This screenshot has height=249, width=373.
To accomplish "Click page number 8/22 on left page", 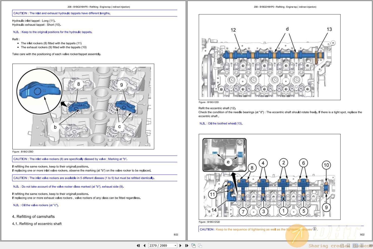I will coord(176,235).
